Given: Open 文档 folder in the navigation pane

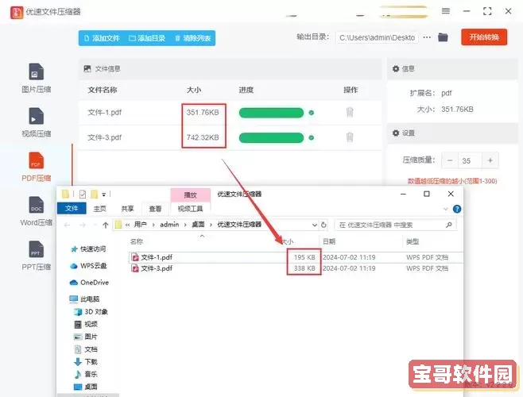Looking at the screenshot, I should point(86,349).
